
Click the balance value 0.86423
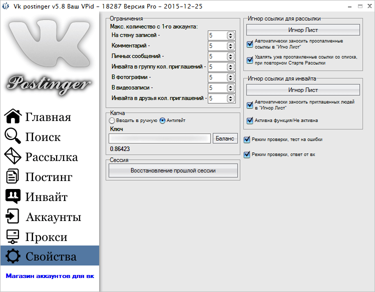[x=120, y=149]
